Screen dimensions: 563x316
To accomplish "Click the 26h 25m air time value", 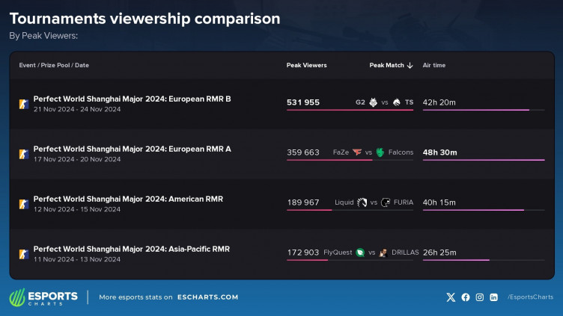I will (x=439, y=253).
